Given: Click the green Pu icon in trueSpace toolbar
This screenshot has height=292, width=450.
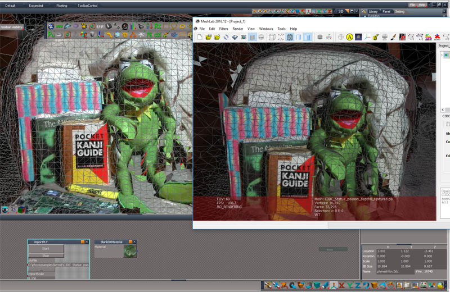Looking at the screenshot, I should click(51, 35).
